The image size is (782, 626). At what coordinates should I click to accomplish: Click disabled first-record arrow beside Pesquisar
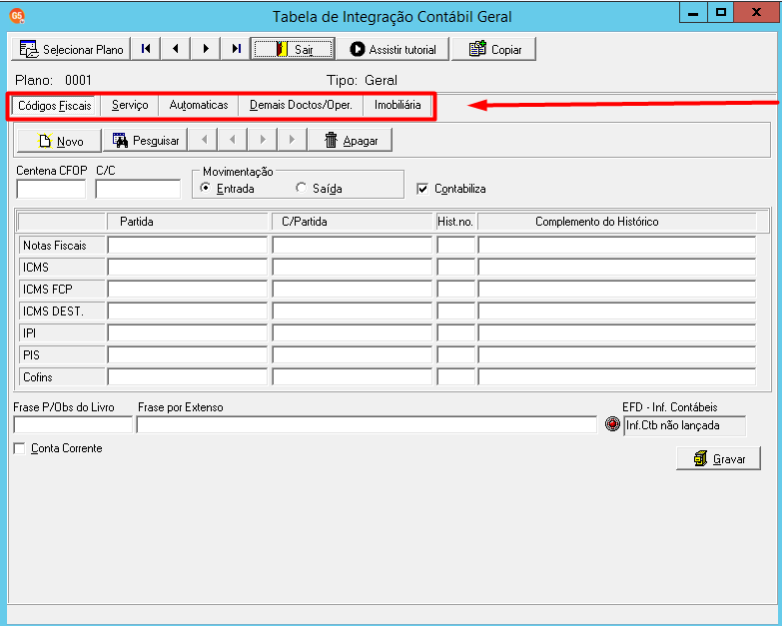pos(203,140)
